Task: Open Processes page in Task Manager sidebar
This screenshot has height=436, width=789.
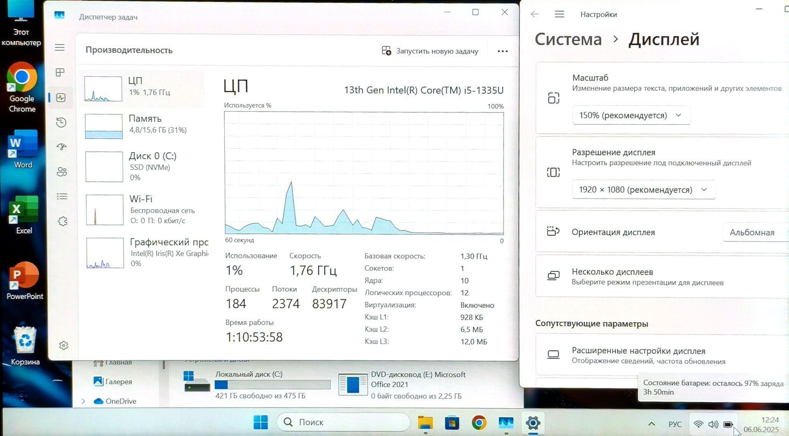Action: click(x=60, y=72)
